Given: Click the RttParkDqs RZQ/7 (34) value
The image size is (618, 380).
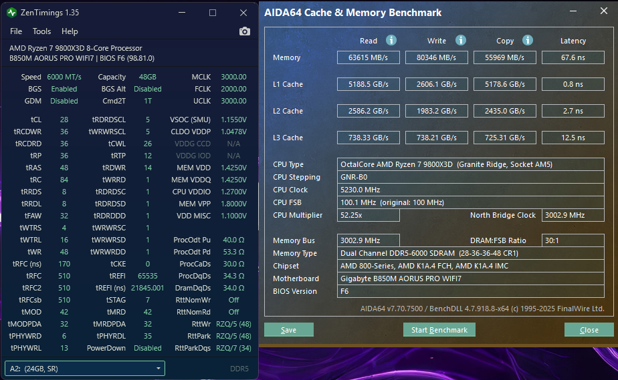Looking at the screenshot, I should 233,348.
